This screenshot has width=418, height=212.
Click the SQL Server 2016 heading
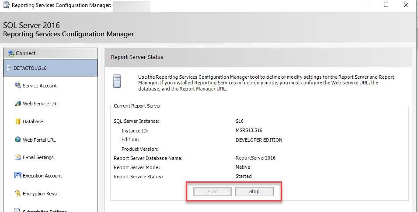point(31,25)
